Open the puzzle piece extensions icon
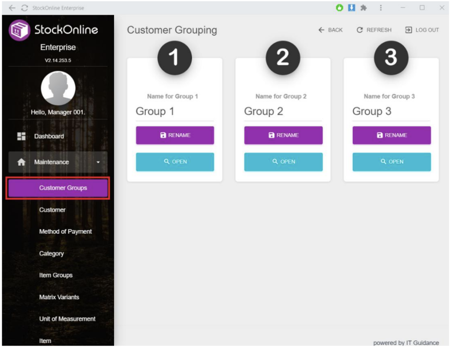The height and width of the screenshot is (347, 451). coord(363,8)
